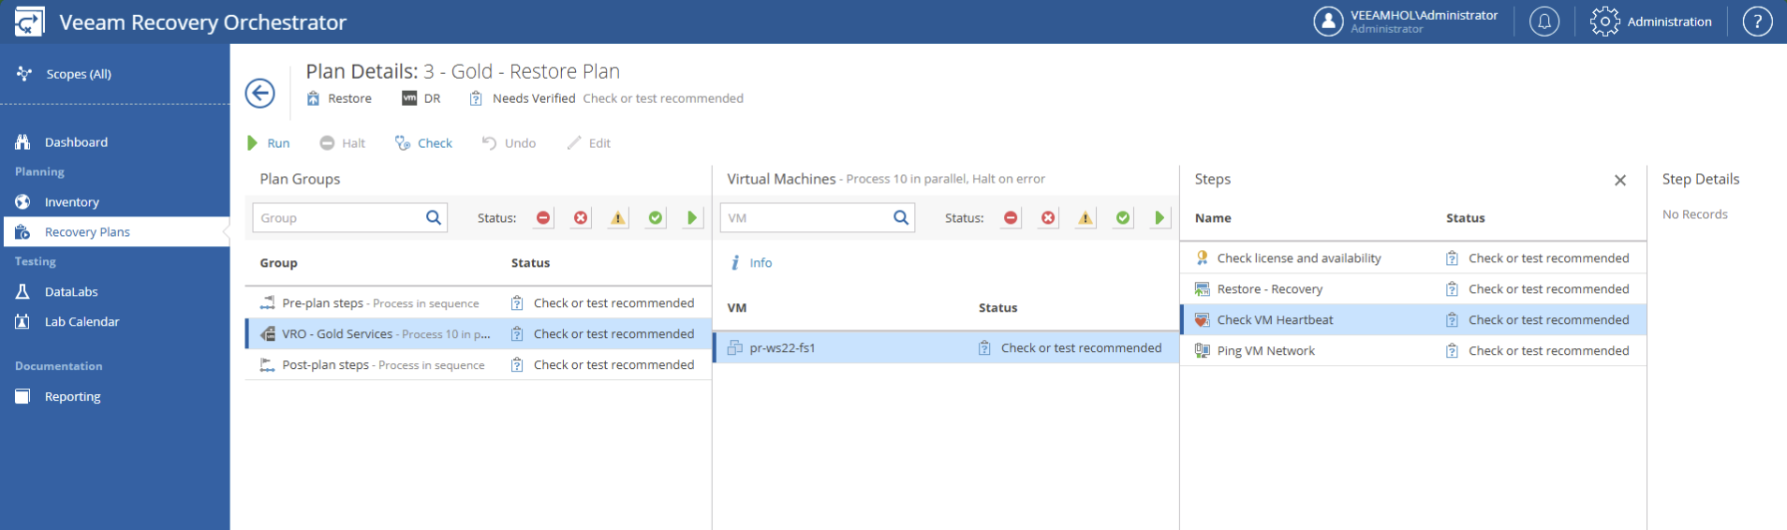The image size is (1787, 530).
Task: Click the Needs Verified status icon
Action: (476, 98)
